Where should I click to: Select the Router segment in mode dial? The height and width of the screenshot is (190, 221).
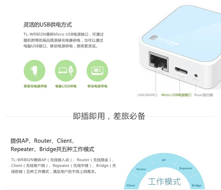[142, 169]
